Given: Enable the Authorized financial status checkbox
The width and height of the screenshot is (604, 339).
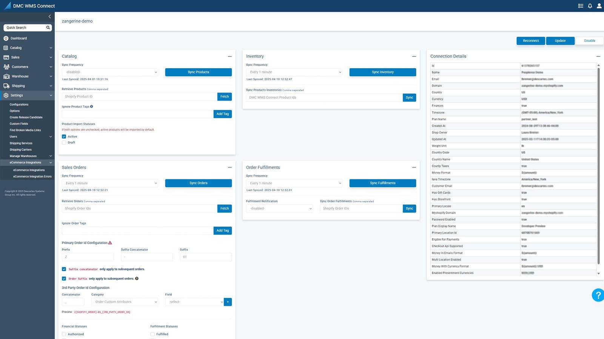Looking at the screenshot, I should (x=64, y=334).
